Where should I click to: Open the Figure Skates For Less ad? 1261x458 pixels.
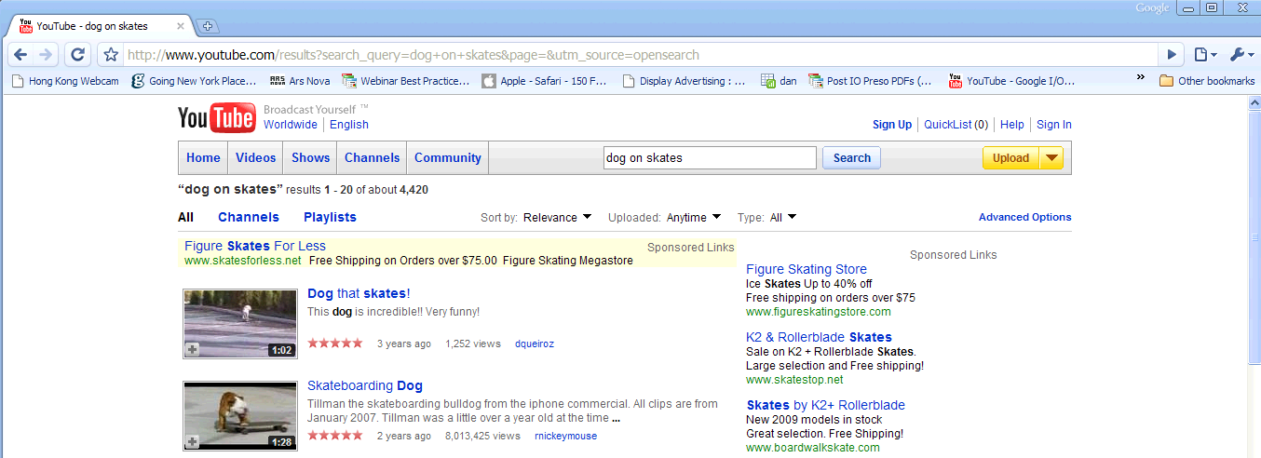click(255, 246)
